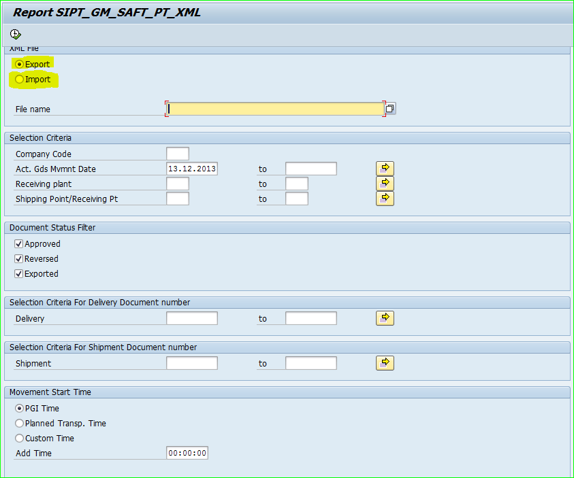574x478 pixels.
Task: Choose the Planned Transp. Time option
Action: [x=19, y=424]
